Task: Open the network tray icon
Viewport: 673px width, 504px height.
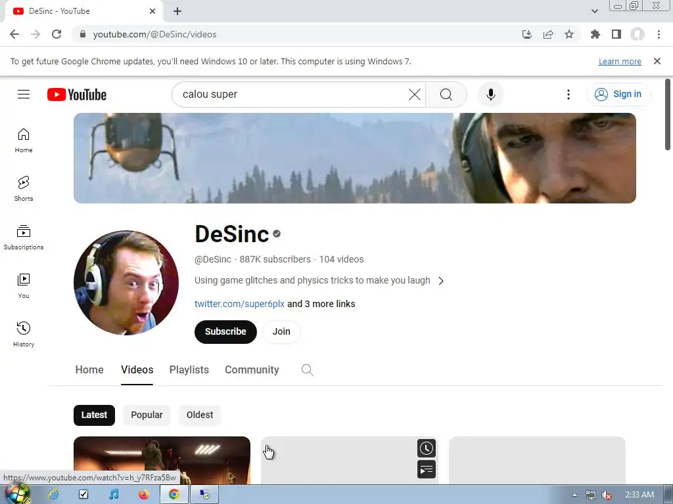Action: click(x=591, y=495)
